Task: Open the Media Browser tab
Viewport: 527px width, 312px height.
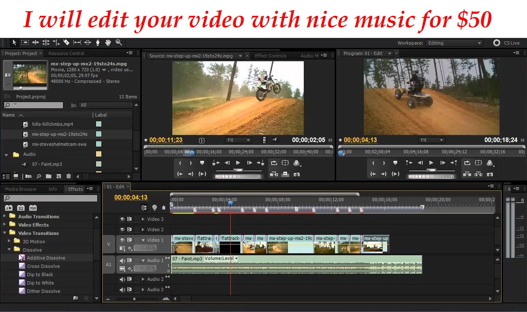Action: coord(21,189)
